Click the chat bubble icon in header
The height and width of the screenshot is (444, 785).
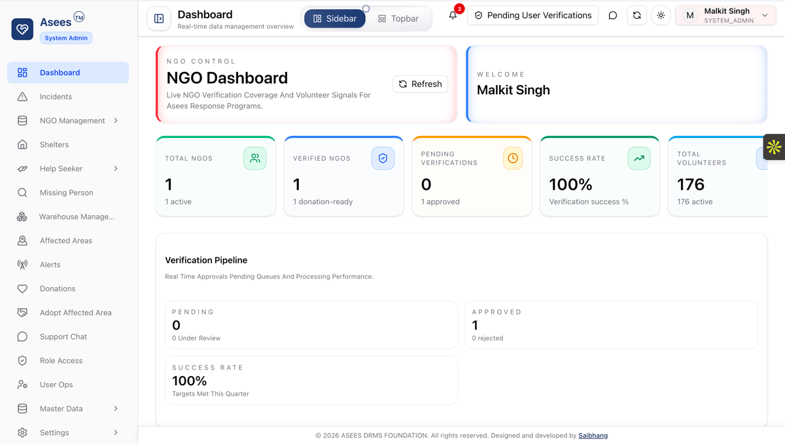tap(613, 15)
